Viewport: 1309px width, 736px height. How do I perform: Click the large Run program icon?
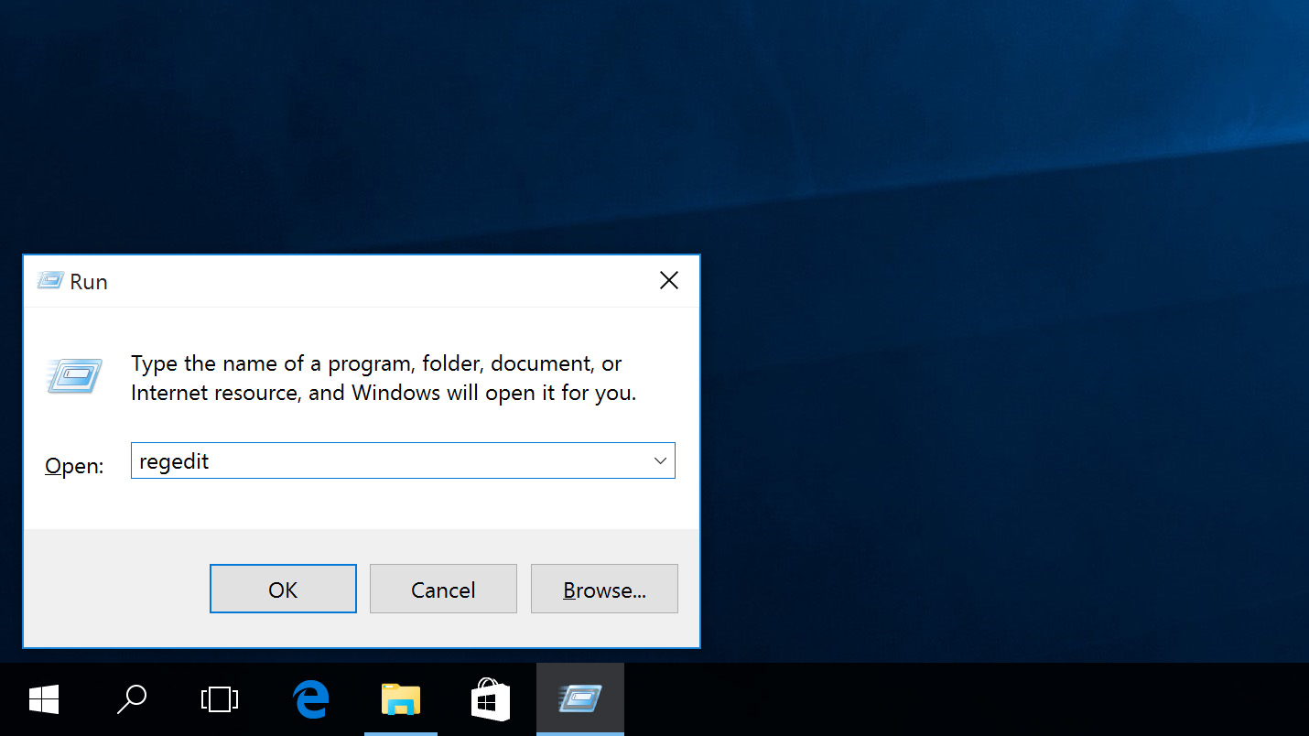[x=73, y=375]
